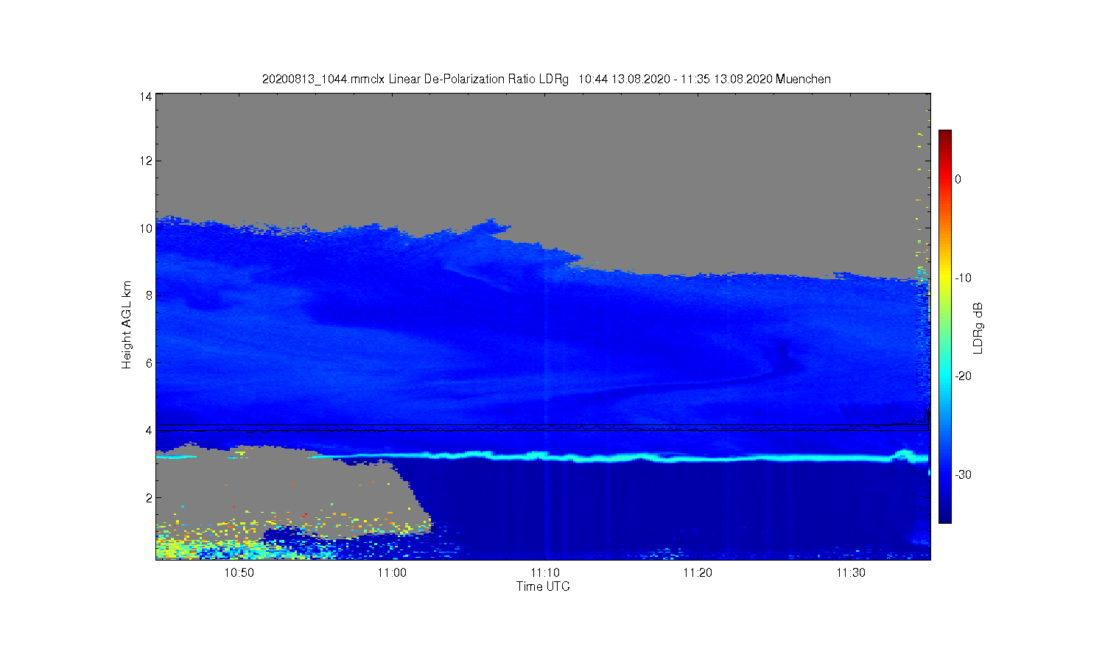Image resolution: width=1105 pixels, height=663 pixels.
Task: Click the cyan -20 dB colorbar region
Action: (945, 376)
